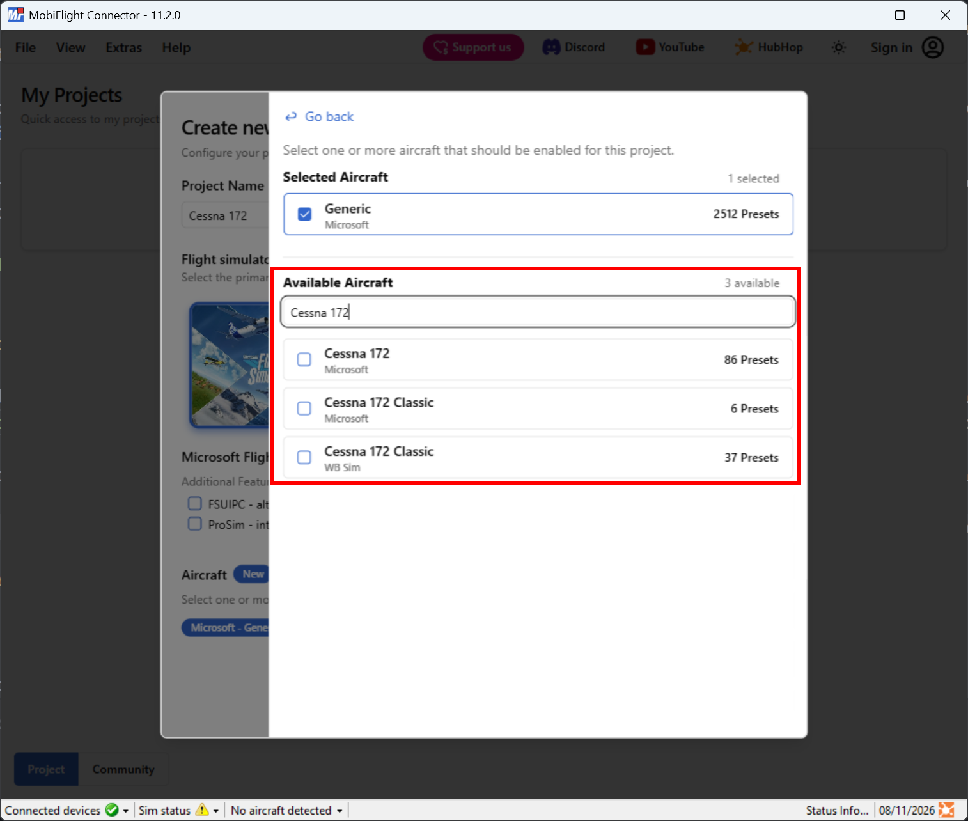Expand the Connected devices dropdown arrow

126,811
